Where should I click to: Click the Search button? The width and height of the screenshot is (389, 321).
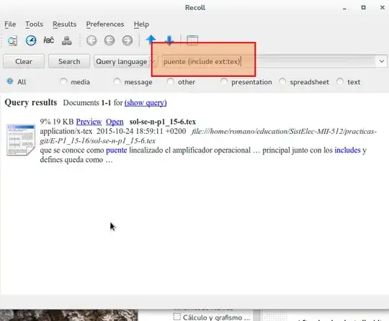click(69, 61)
